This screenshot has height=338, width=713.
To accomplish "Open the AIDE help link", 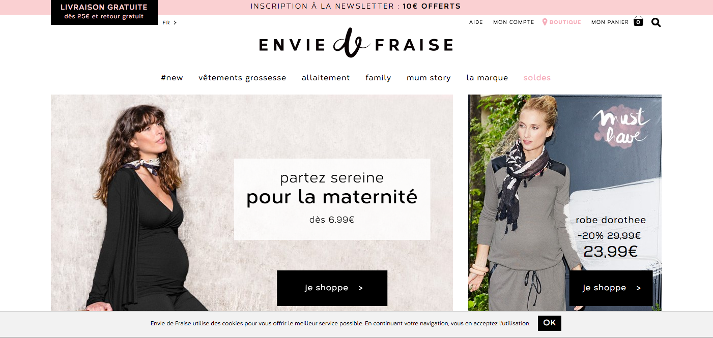I will click(x=476, y=22).
